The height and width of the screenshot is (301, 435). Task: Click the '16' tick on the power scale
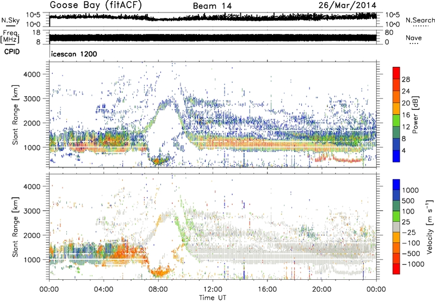(406, 115)
